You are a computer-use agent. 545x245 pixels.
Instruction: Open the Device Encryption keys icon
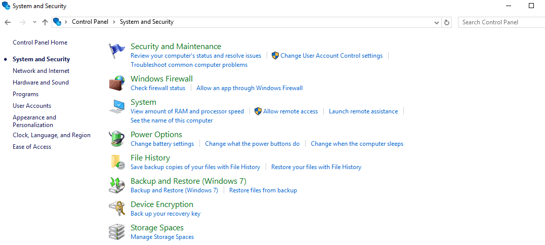[x=116, y=209]
